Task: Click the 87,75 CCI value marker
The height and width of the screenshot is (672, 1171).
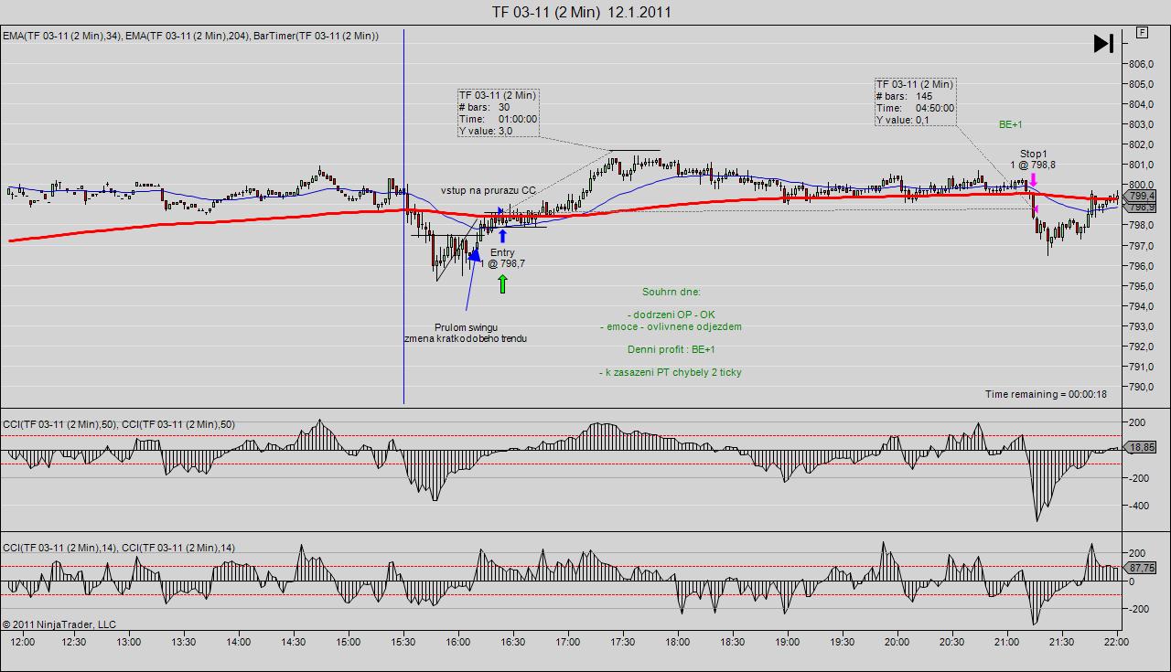Action: [x=1142, y=568]
